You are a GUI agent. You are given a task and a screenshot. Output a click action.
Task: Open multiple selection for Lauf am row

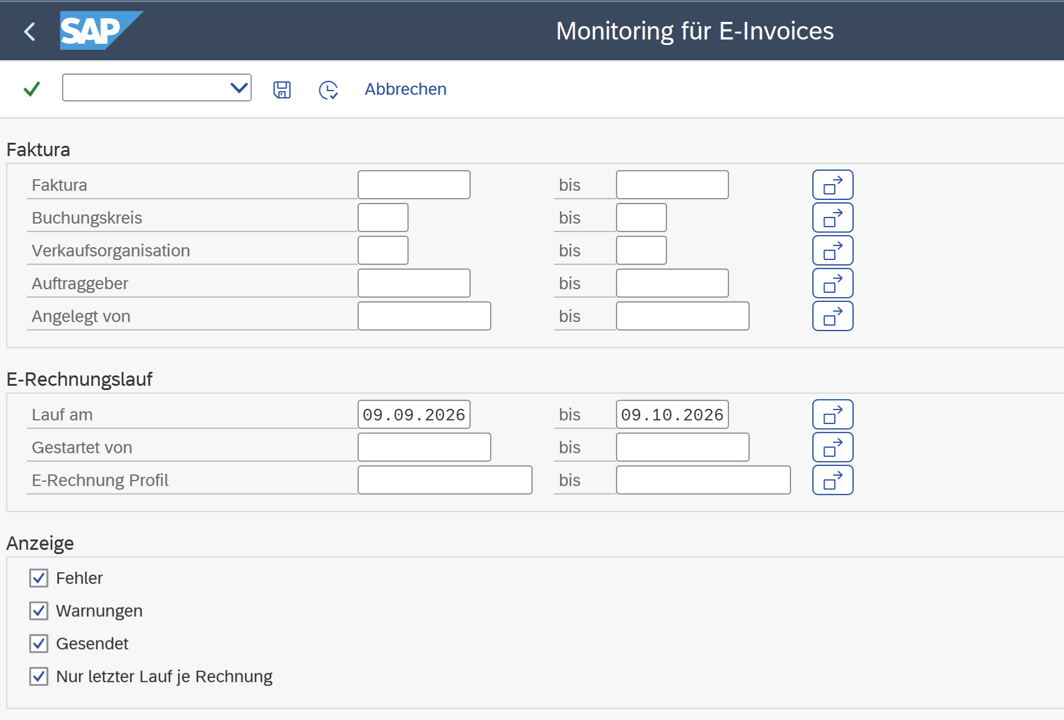[x=833, y=414]
